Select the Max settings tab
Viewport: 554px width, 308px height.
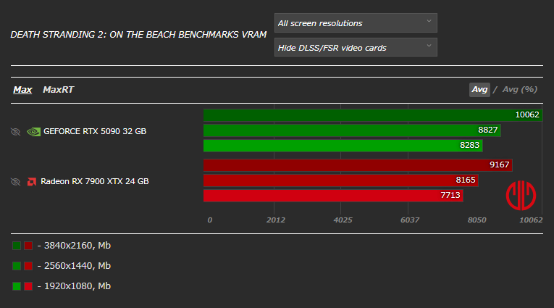tap(22, 90)
